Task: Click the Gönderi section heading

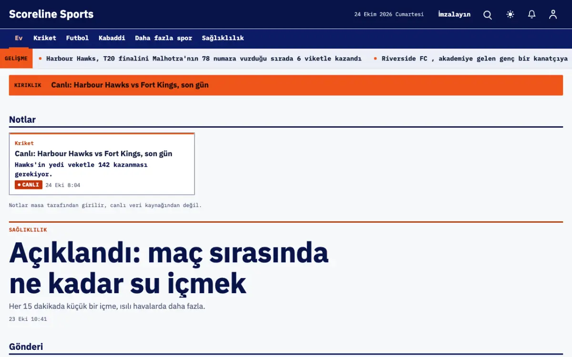Action: [x=26, y=347]
